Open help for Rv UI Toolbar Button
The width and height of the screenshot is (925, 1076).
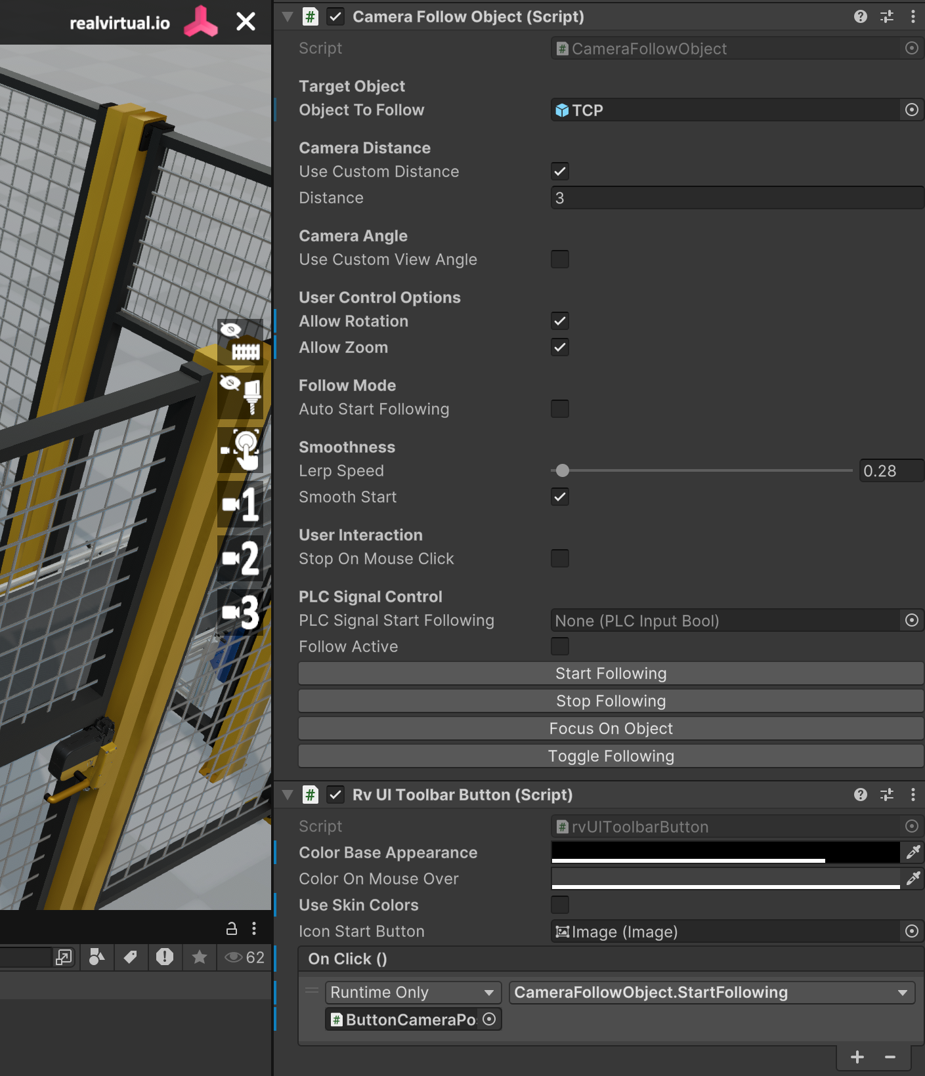(x=861, y=795)
